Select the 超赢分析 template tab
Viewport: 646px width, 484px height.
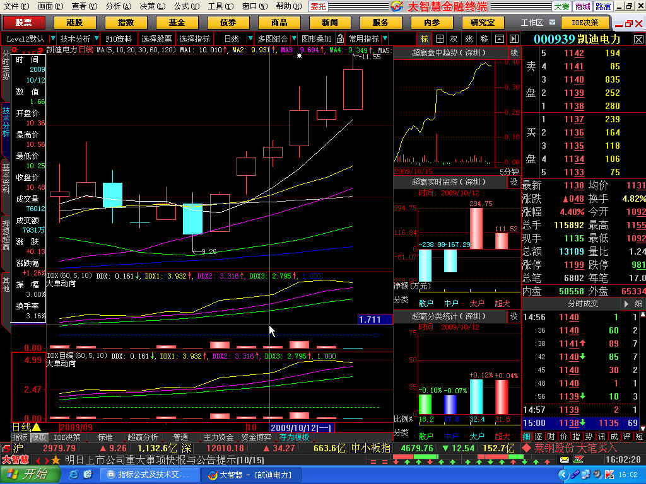pyautogui.click(x=142, y=437)
